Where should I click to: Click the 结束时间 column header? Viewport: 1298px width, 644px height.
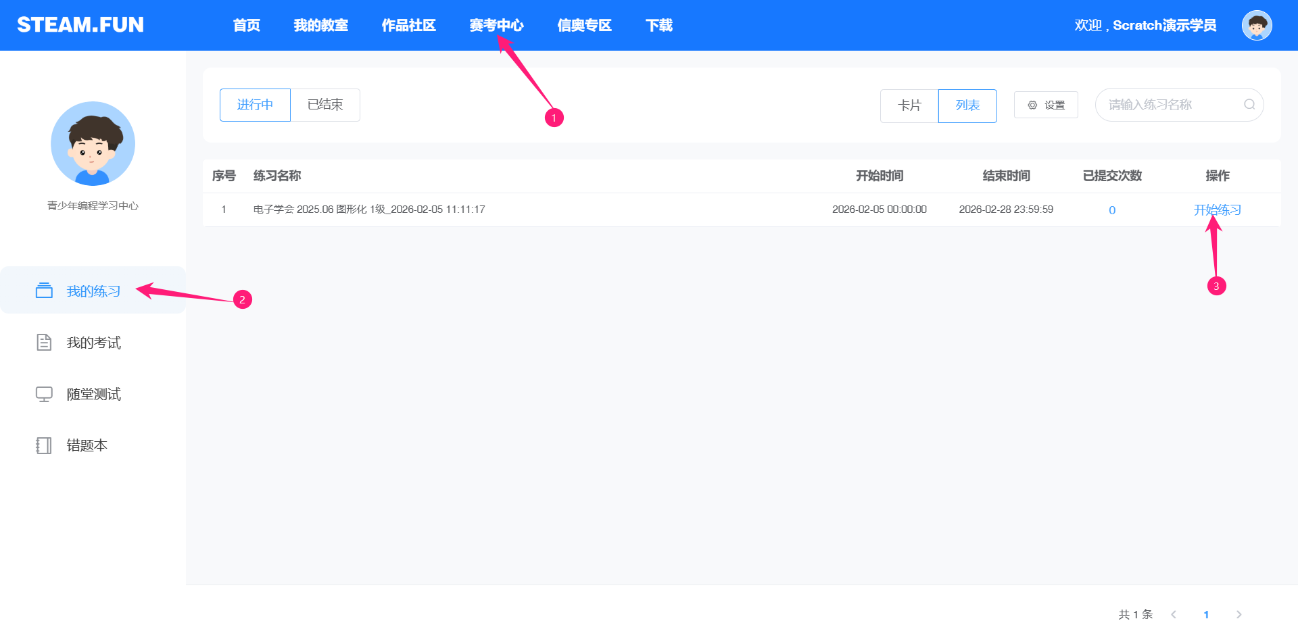point(1006,176)
